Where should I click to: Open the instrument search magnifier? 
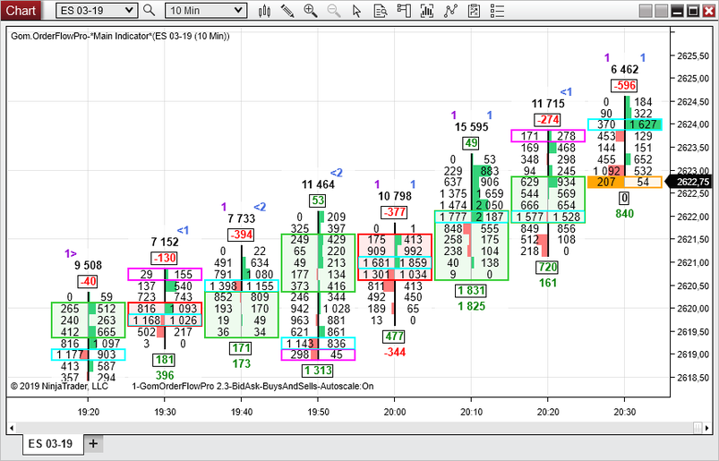tap(149, 10)
